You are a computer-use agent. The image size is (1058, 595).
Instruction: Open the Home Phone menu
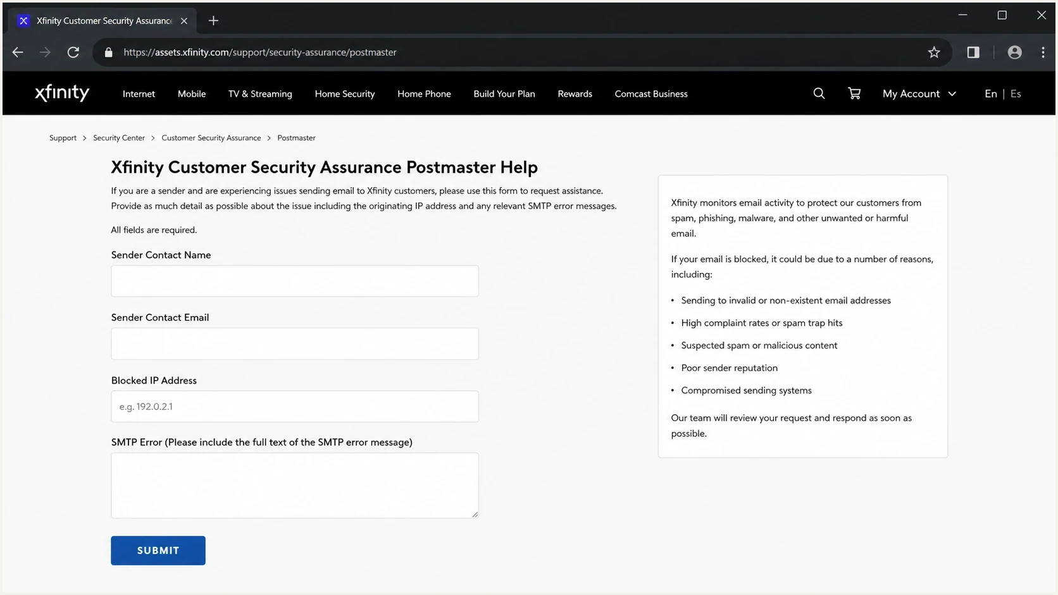(x=424, y=94)
